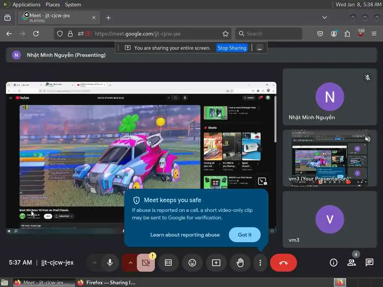Close the Meet browser tab
383x287 pixels.
pyautogui.click(x=94, y=18)
